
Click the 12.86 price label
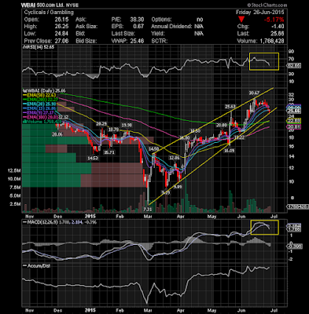click(x=175, y=158)
